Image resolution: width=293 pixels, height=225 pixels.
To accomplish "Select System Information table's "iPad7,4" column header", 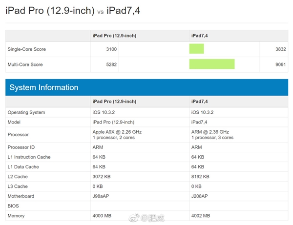I will [199, 102].
